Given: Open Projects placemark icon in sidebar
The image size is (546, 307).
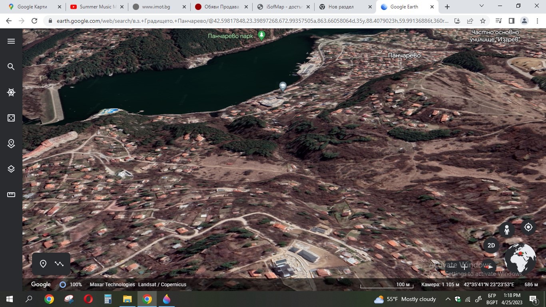Looking at the screenshot, I should pos(11,144).
